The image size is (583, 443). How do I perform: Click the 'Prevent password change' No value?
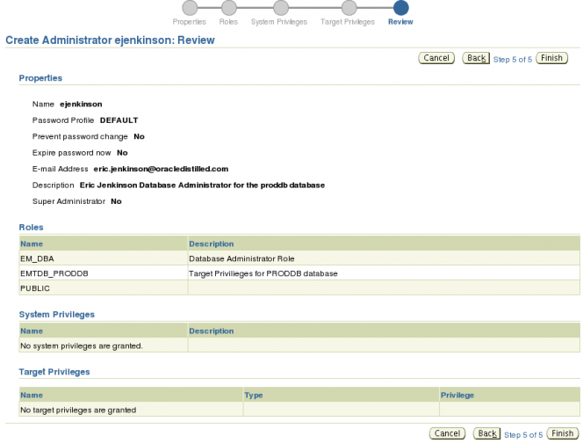pos(139,136)
